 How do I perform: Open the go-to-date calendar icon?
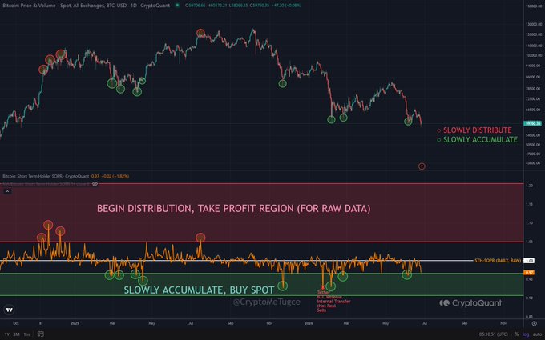(40, 334)
